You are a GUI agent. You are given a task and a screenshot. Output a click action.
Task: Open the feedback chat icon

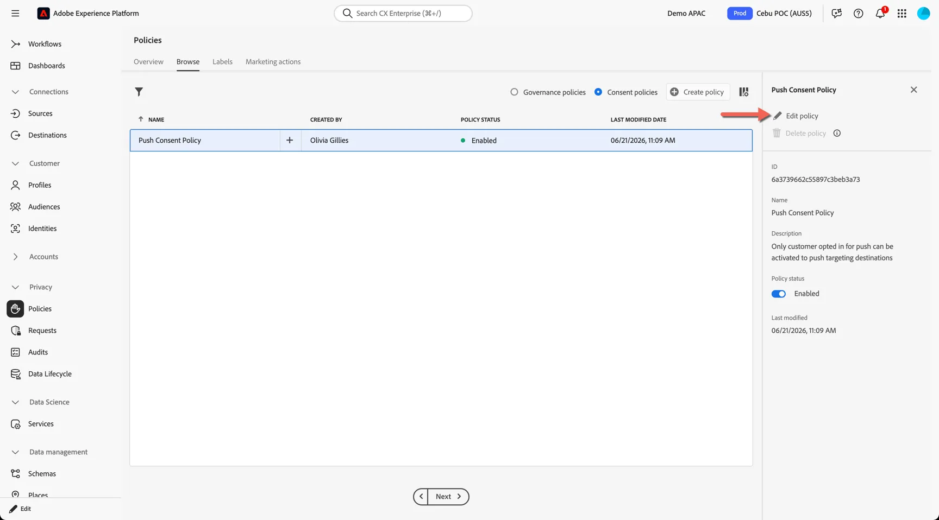pyautogui.click(x=836, y=14)
